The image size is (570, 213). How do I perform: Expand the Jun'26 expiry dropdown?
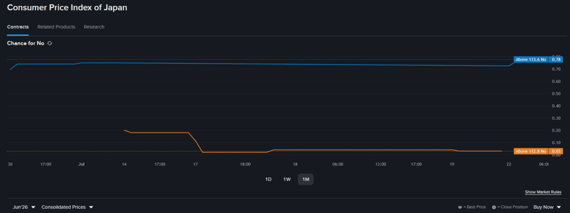click(24, 207)
